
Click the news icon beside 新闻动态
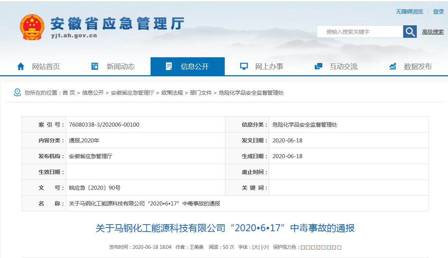[x=95, y=66]
